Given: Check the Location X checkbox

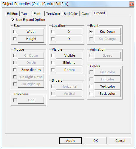Looking at the screenshot, I should 53,32.
